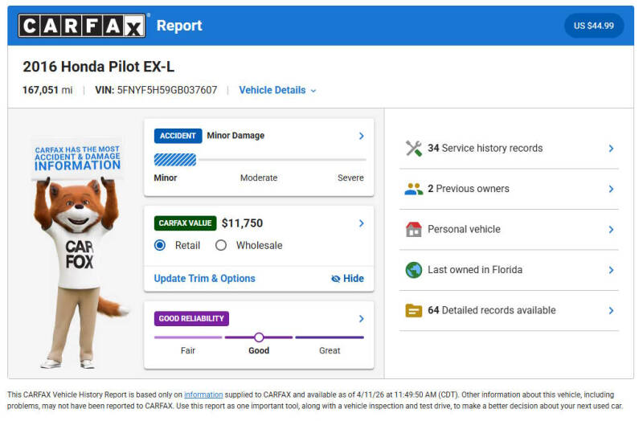Open Personal vehicle chevron arrow
Screen dimensions: 643x421
pos(611,230)
